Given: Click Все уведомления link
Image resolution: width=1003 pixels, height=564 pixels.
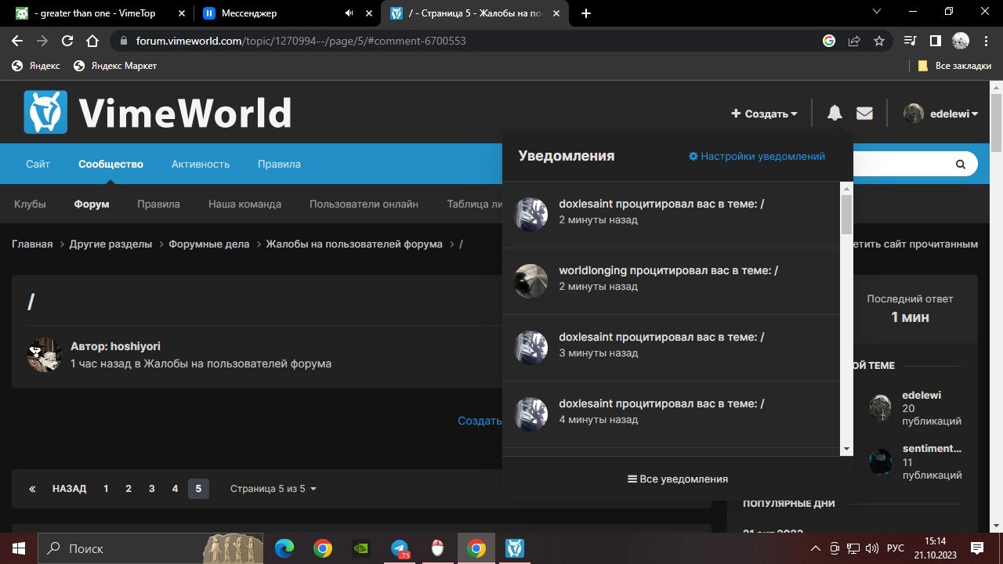Looking at the screenshot, I should point(678,479).
